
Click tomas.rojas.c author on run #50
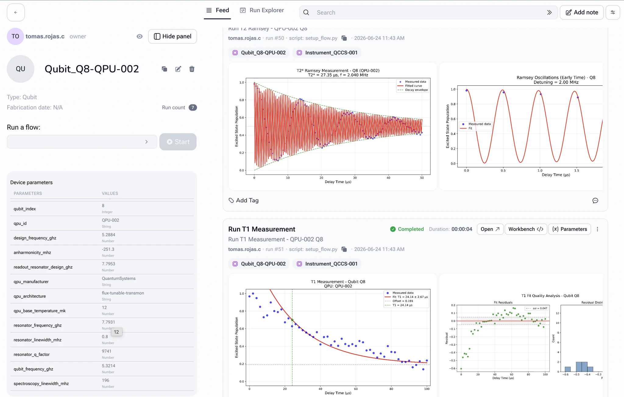point(244,38)
